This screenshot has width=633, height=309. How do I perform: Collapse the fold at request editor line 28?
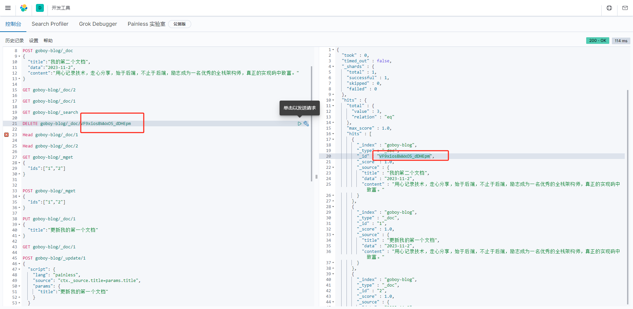click(x=19, y=163)
